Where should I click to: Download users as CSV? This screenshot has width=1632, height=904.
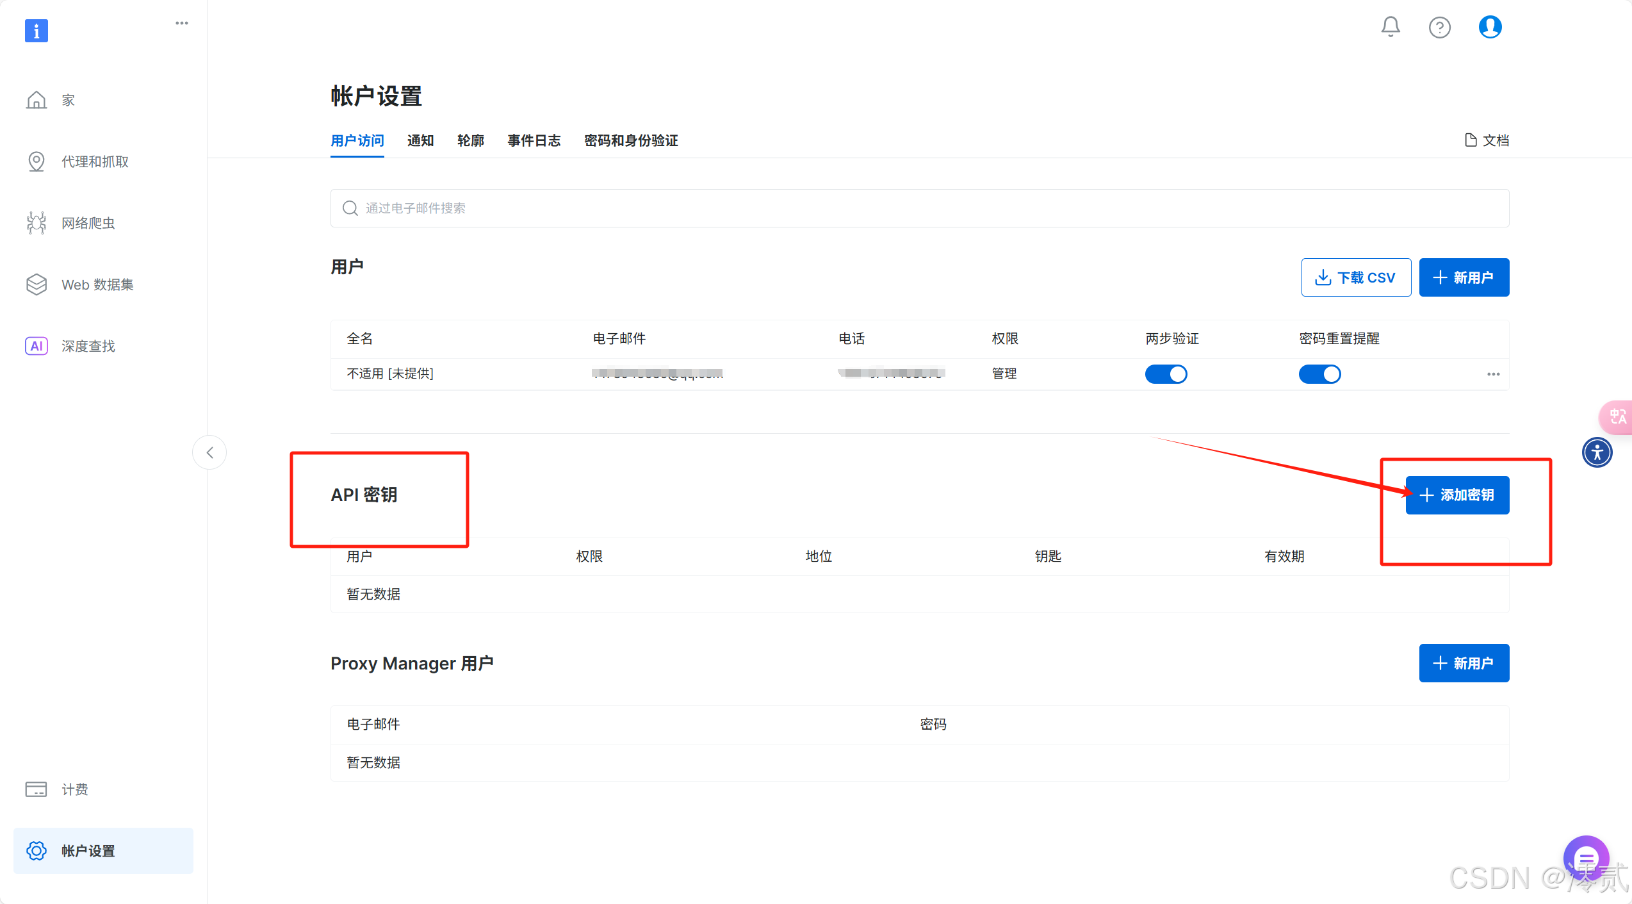1356,277
